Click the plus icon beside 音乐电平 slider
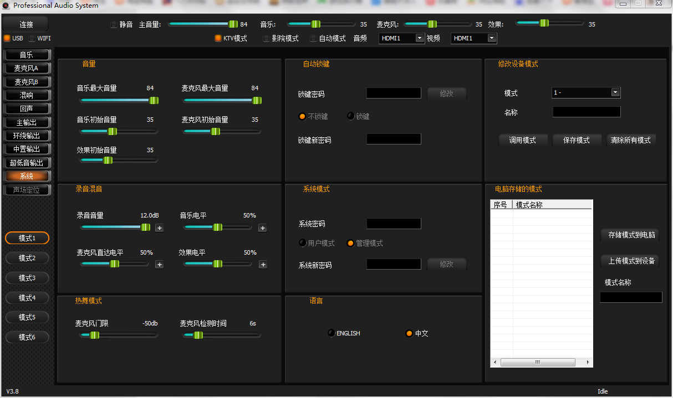The height and width of the screenshot is (398, 673). 263,228
